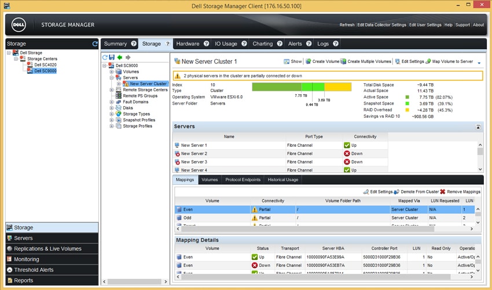Click the Help link in header
This screenshot has width=492, height=290.
click(449, 25)
